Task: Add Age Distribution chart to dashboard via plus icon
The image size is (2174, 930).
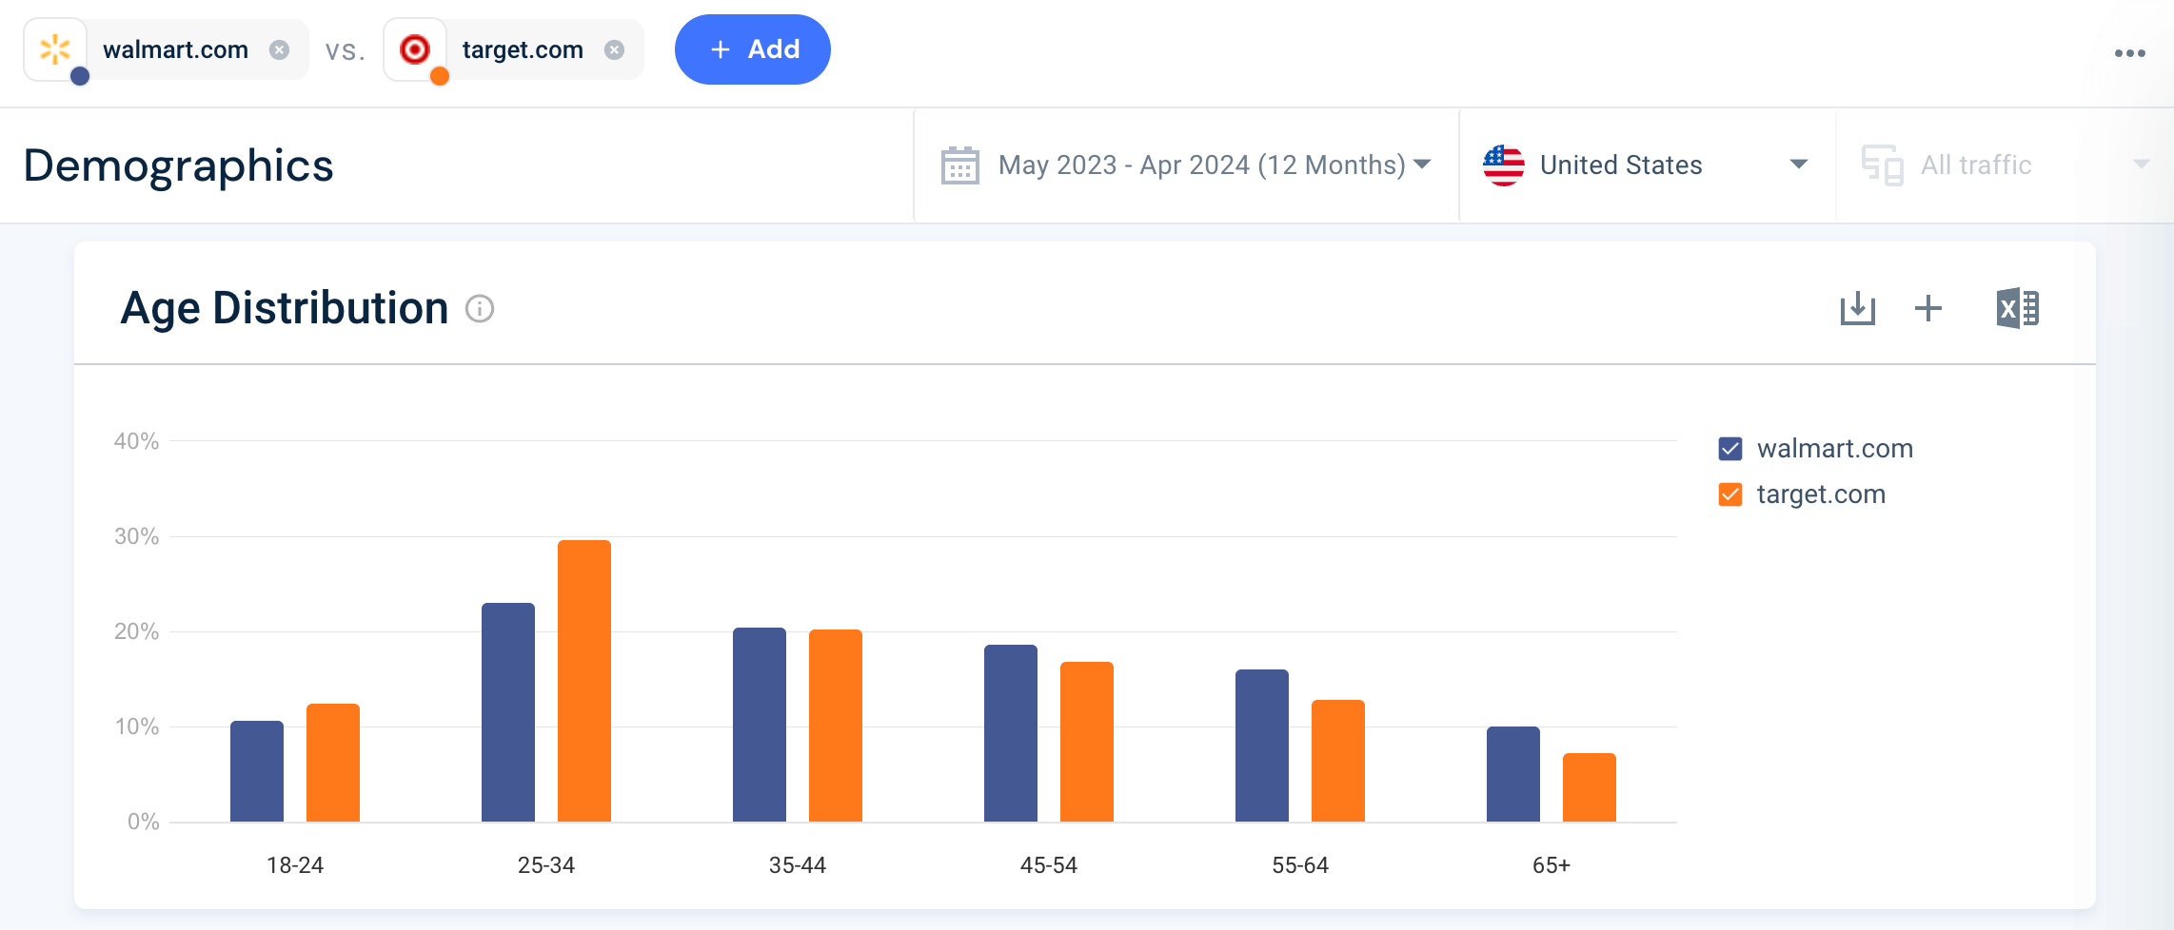Action: coord(1928,307)
